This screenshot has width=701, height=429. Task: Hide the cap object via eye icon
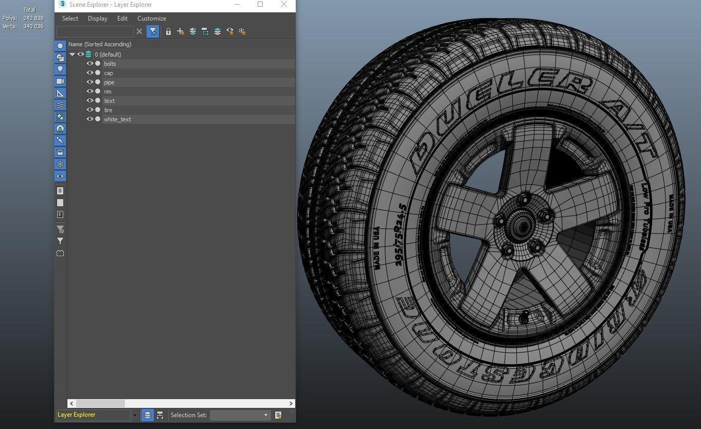pos(90,73)
